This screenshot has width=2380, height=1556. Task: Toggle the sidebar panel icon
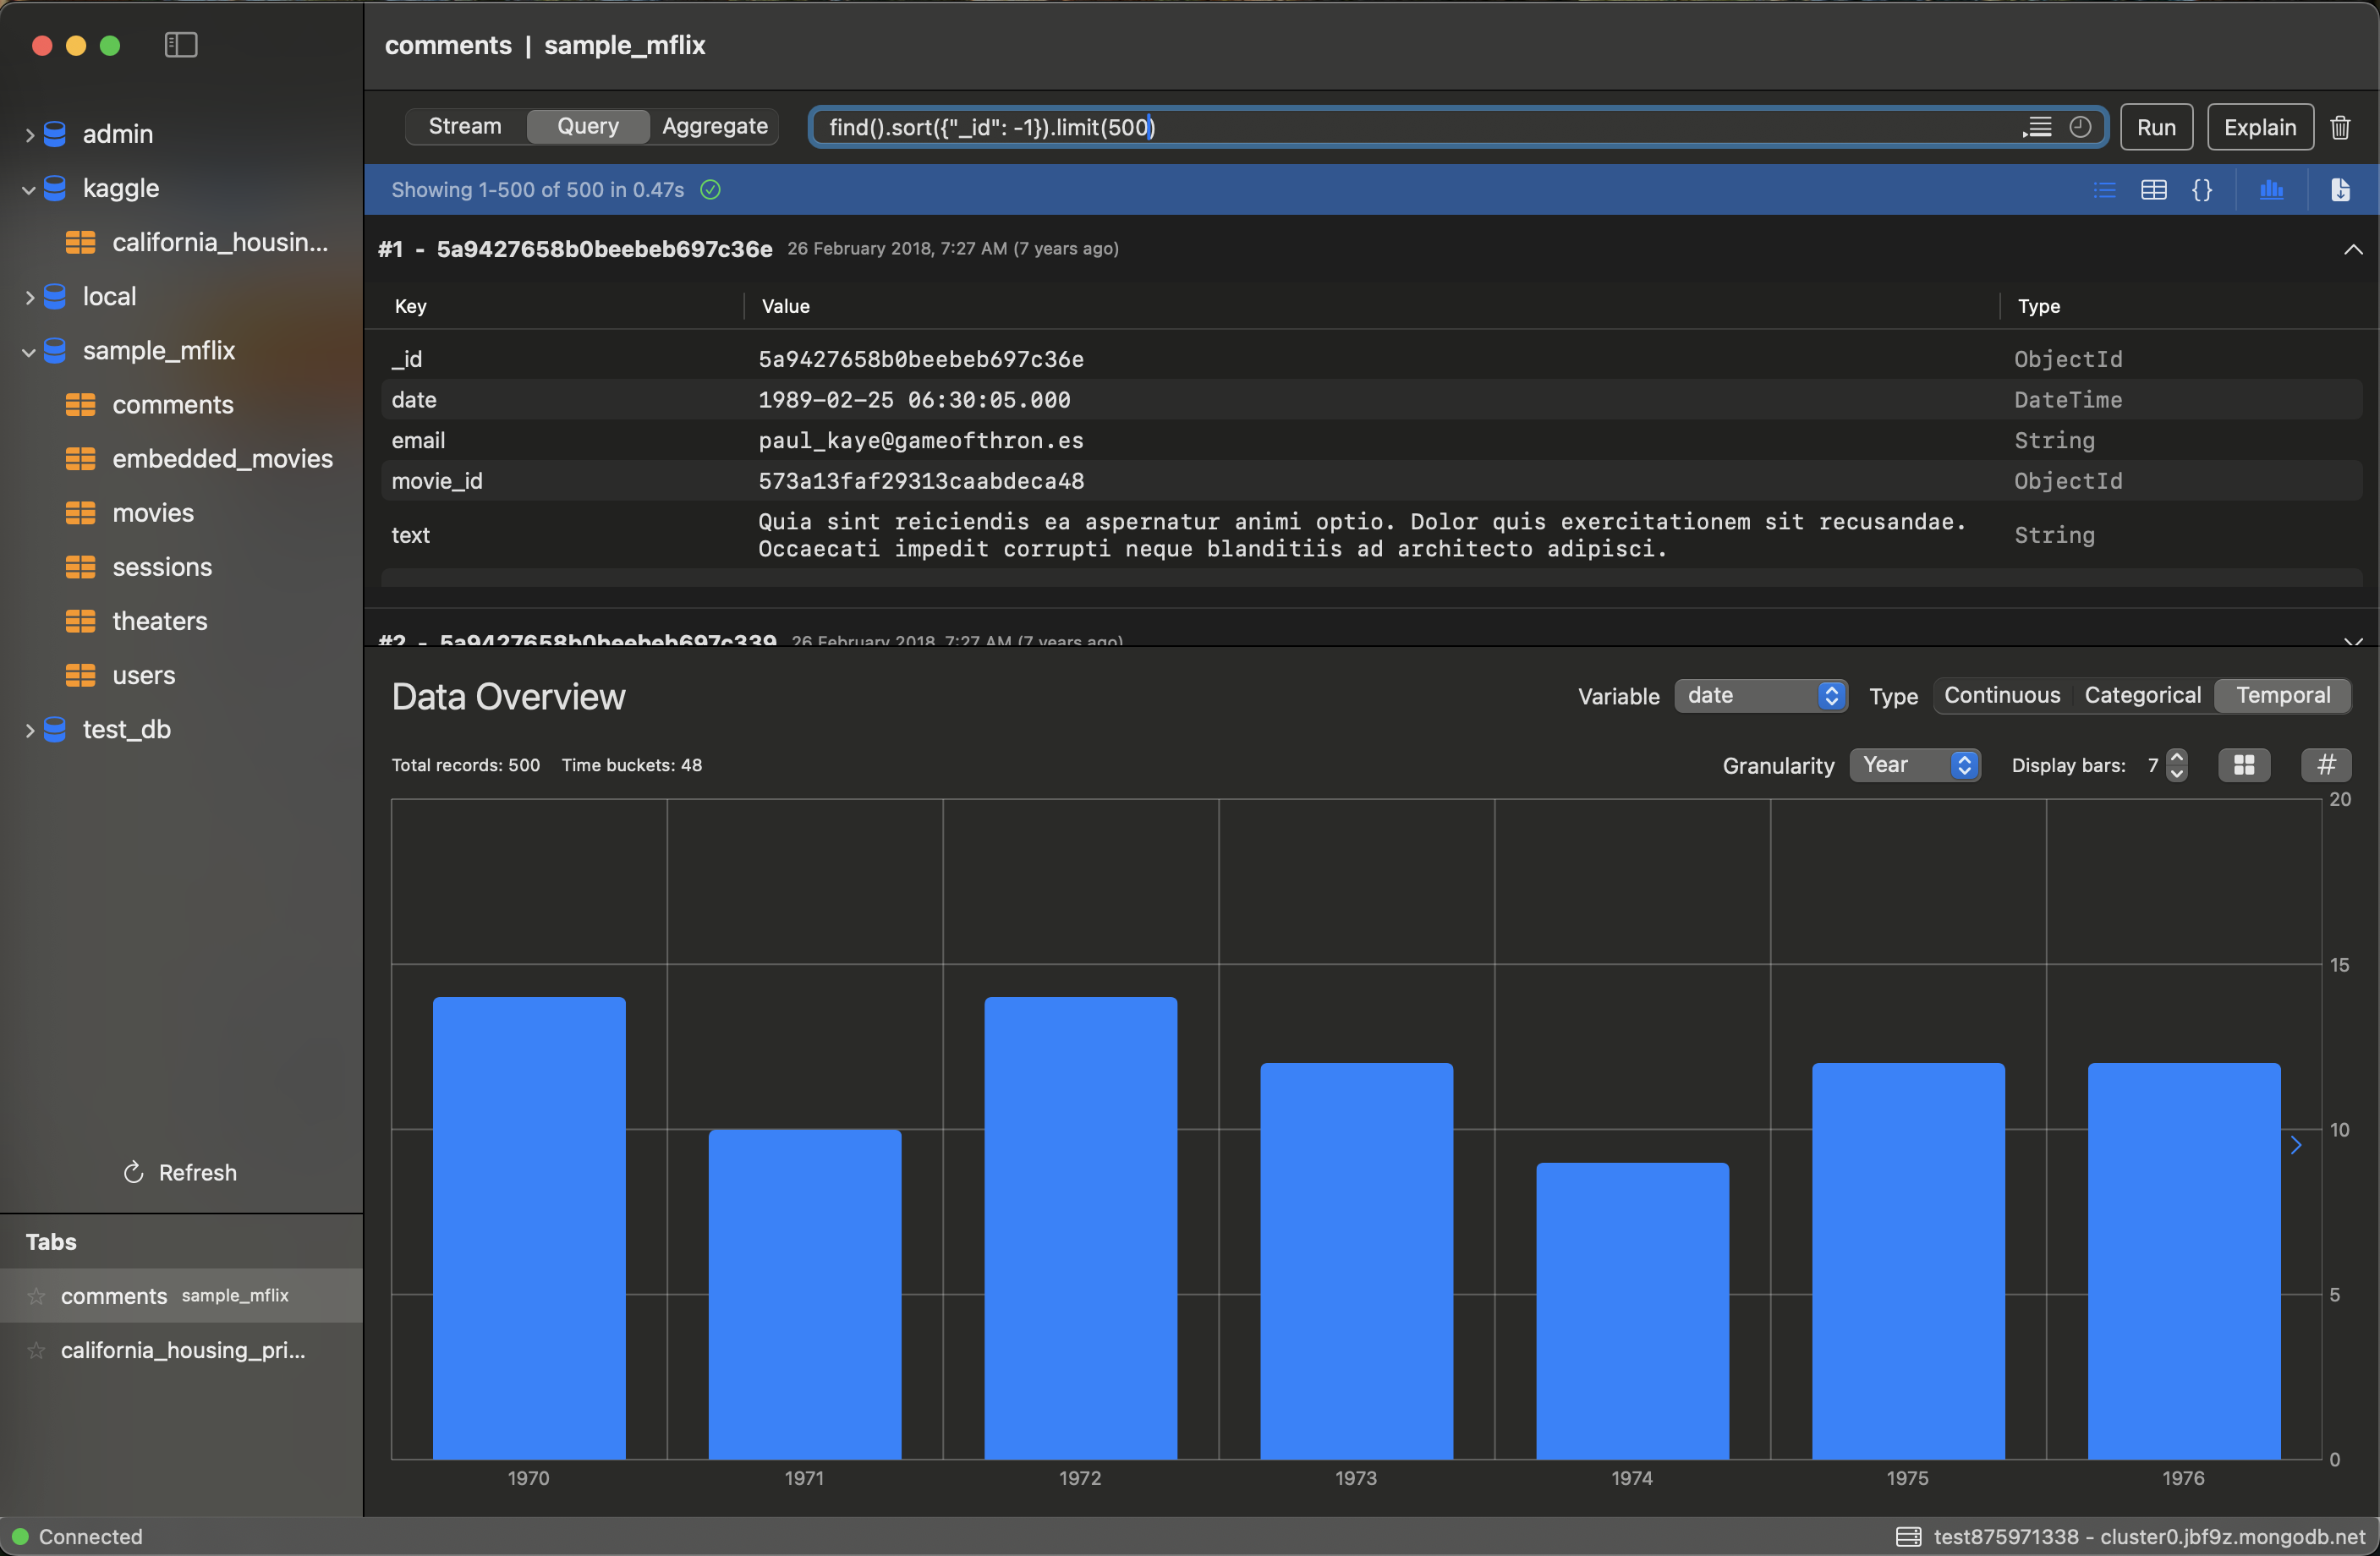tap(181, 45)
